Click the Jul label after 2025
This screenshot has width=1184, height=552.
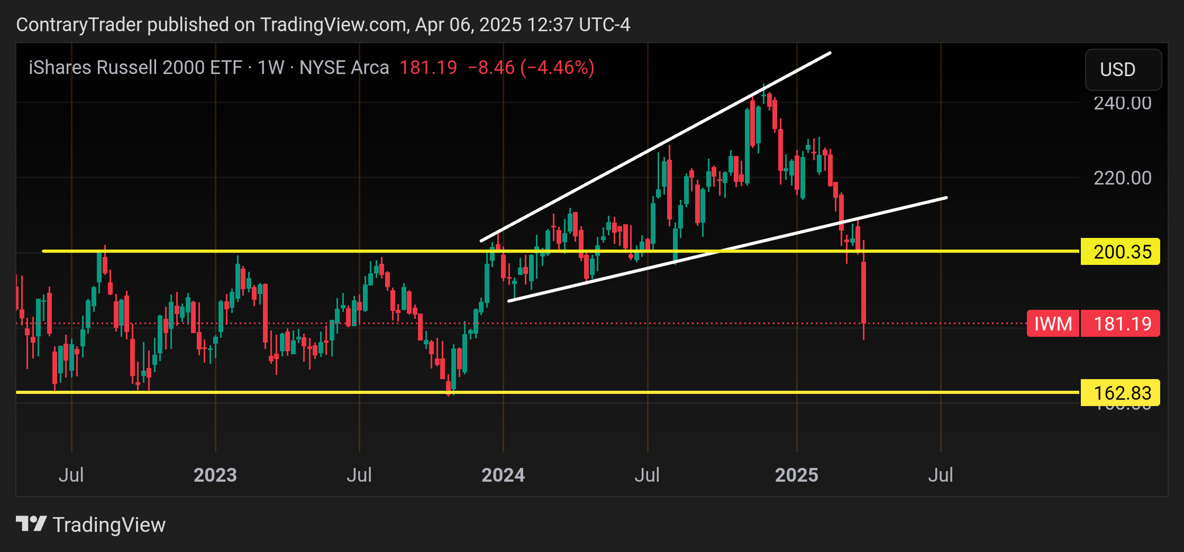coord(941,475)
